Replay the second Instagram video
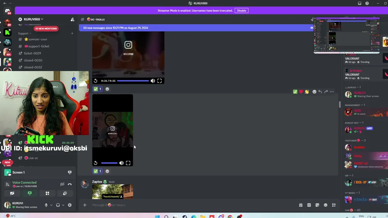 tap(95, 163)
